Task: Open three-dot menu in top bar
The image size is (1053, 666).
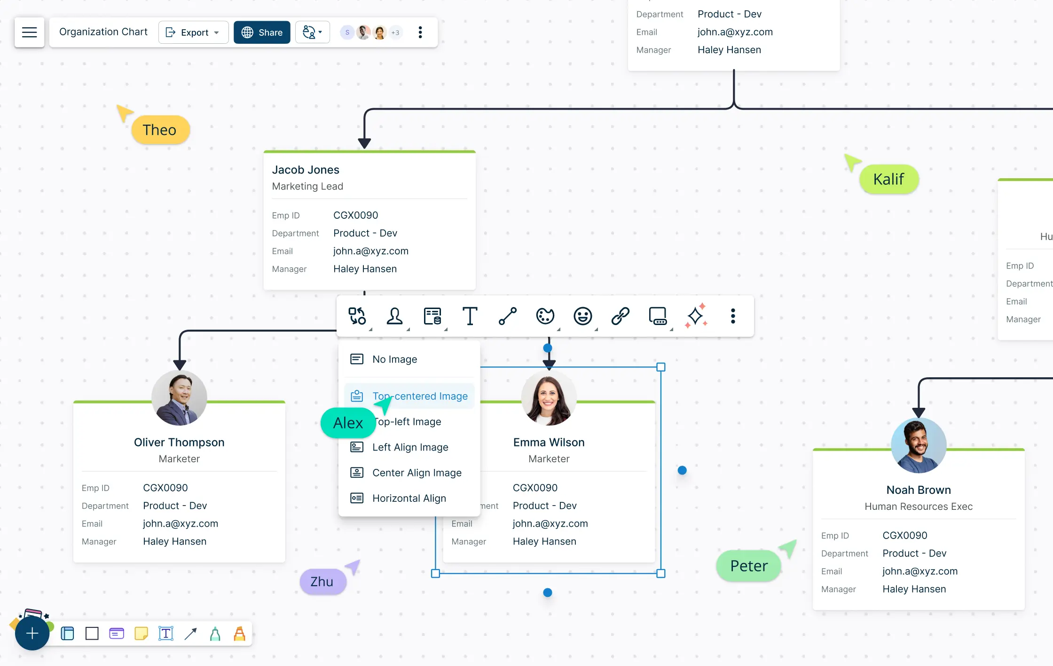Action: (x=420, y=32)
